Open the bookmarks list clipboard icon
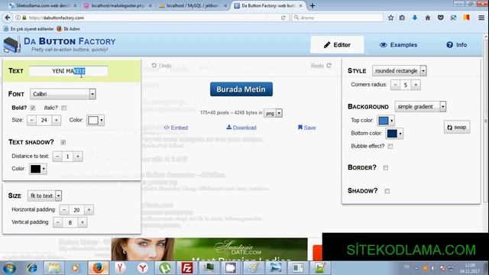 pos(402,18)
